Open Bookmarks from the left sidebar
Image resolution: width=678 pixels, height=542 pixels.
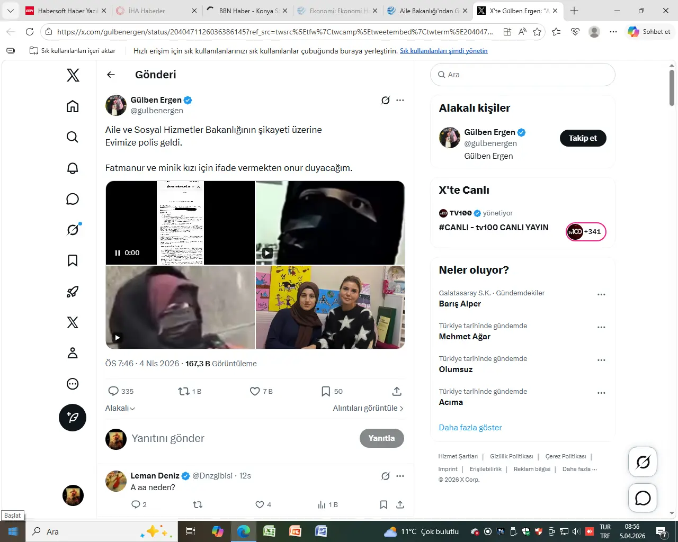[x=73, y=260]
